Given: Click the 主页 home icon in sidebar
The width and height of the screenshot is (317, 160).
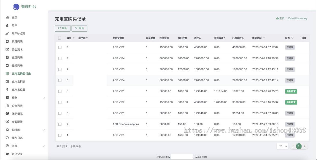Looking at the screenshot, I should tap(7, 17).
